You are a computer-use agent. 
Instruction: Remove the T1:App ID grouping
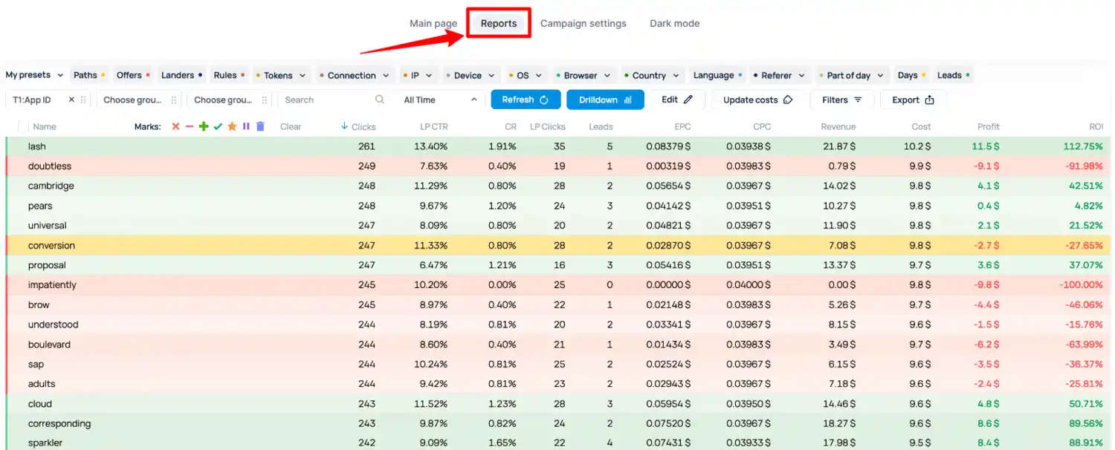(x=71, y=100)
